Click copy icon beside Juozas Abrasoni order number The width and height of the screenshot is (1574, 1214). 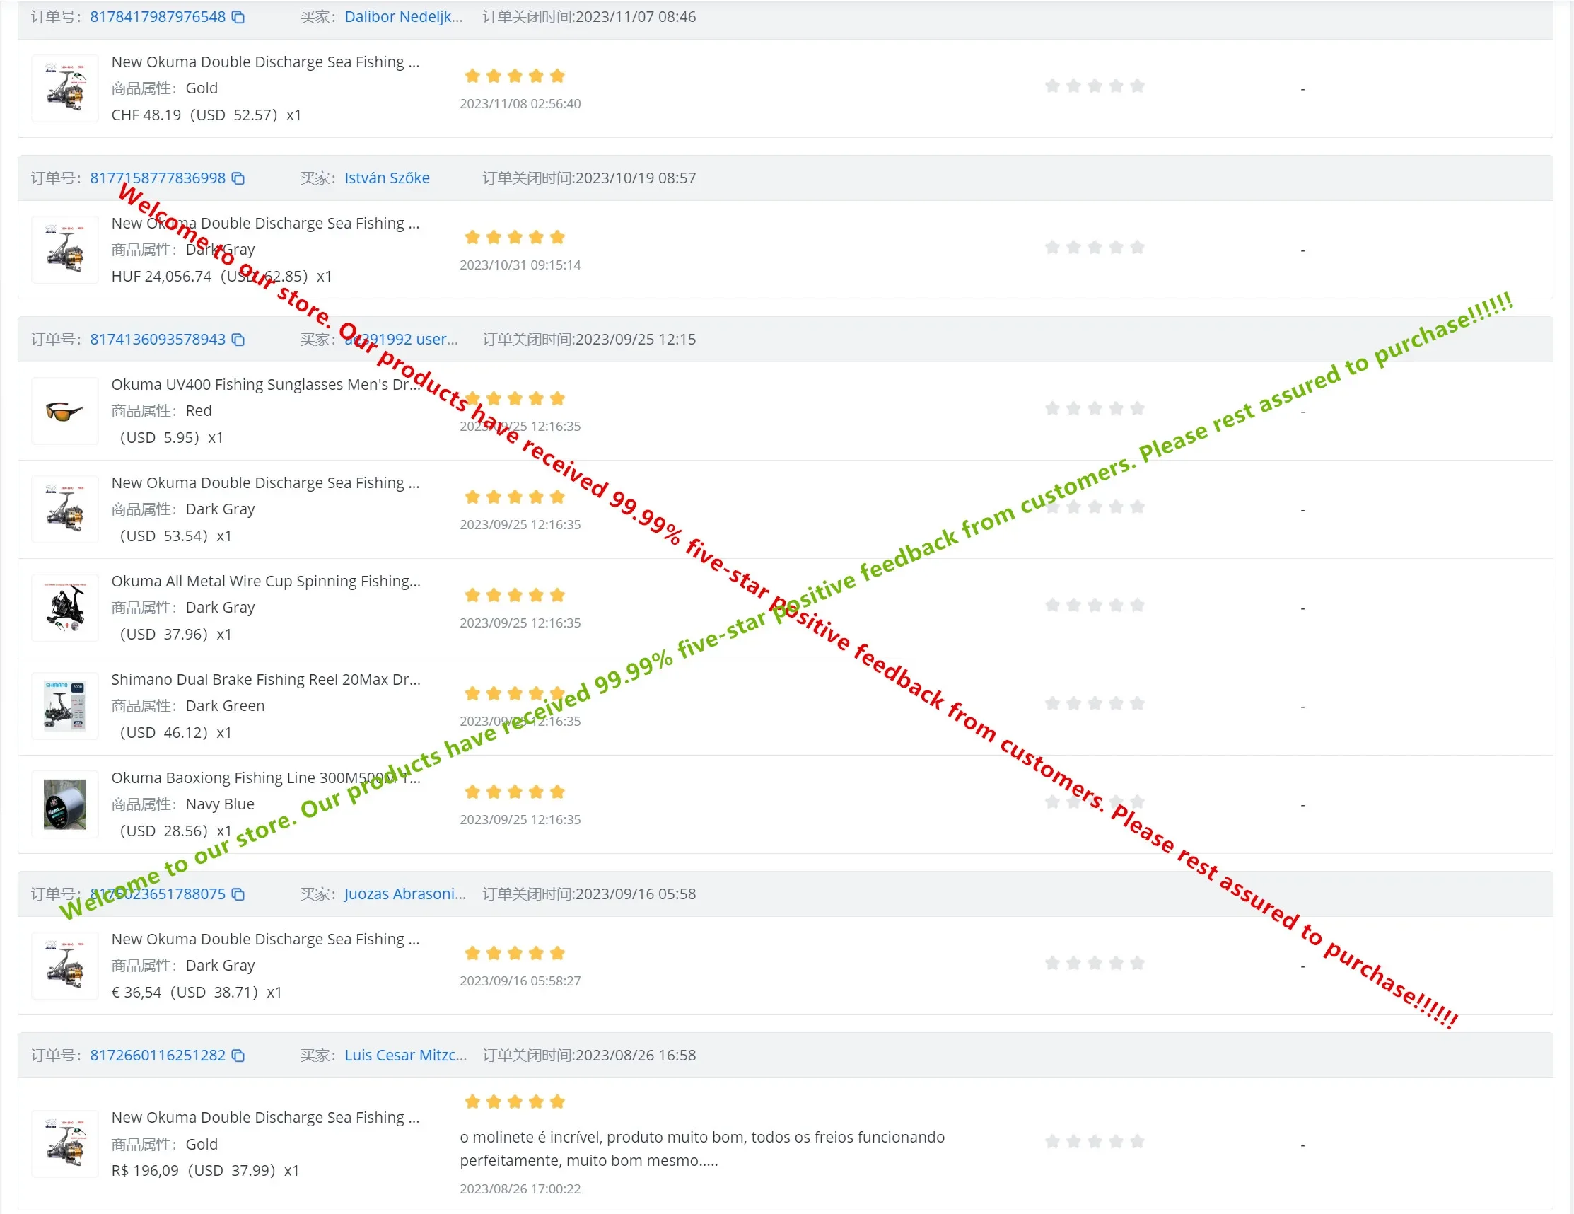(238, 894)
